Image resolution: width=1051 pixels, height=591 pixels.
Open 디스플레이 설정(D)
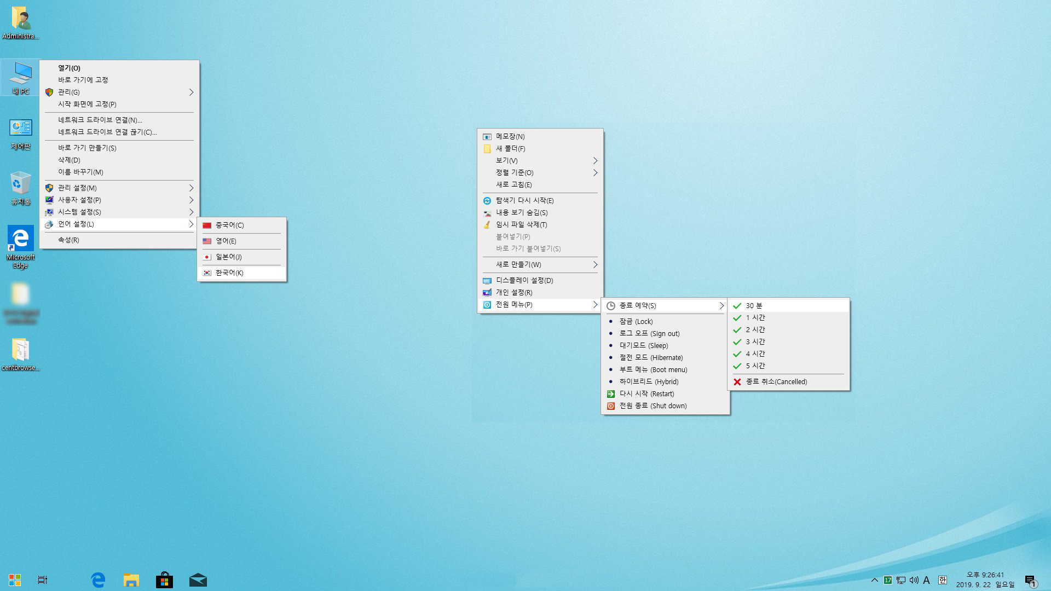(x=540, y=280)
